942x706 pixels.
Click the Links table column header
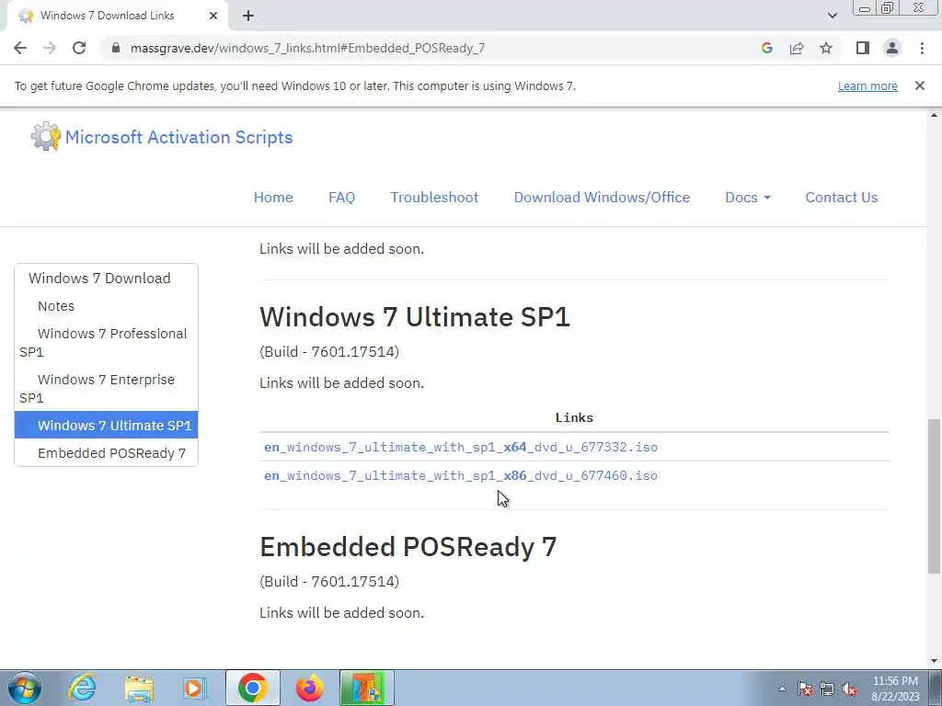pos(574,418)
